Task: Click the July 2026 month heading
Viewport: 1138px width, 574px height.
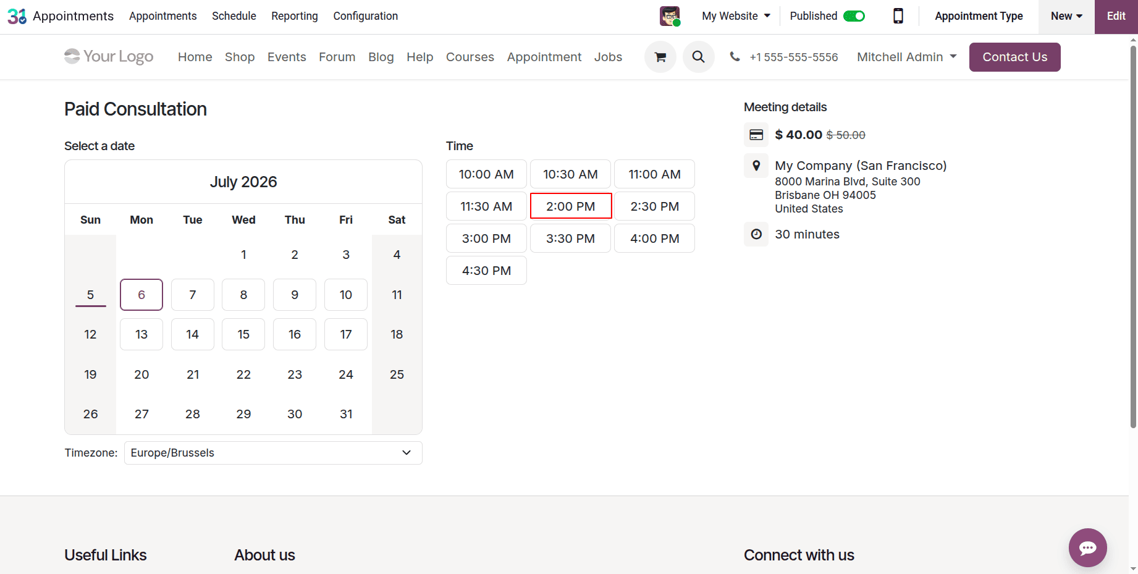Action: [243, 182]
